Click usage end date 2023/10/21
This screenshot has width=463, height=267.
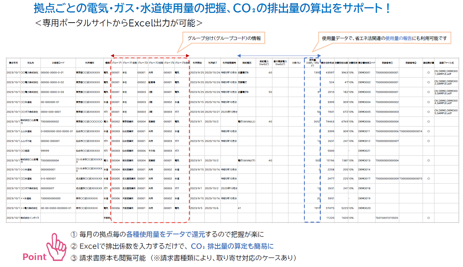click(x=213, y=112)
